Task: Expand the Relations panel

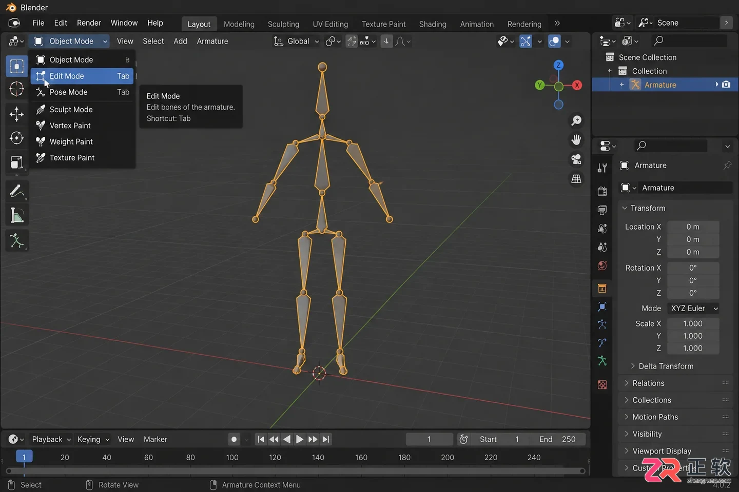Action: [x=675, y=383]
